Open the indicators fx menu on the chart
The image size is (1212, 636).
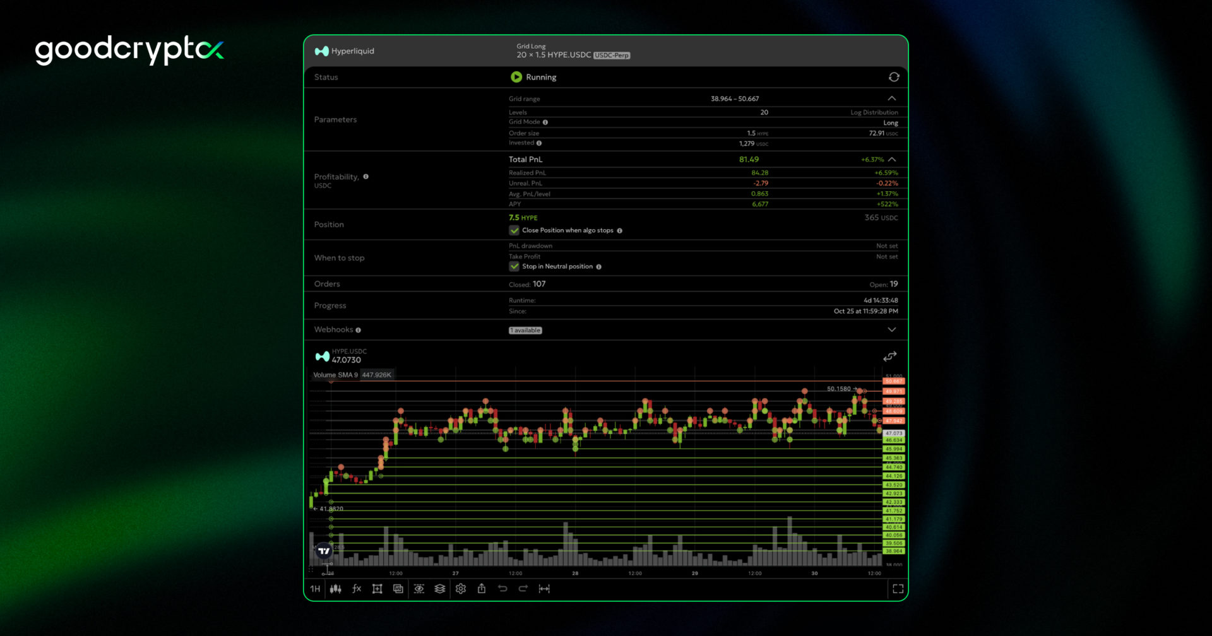point(357,589)
